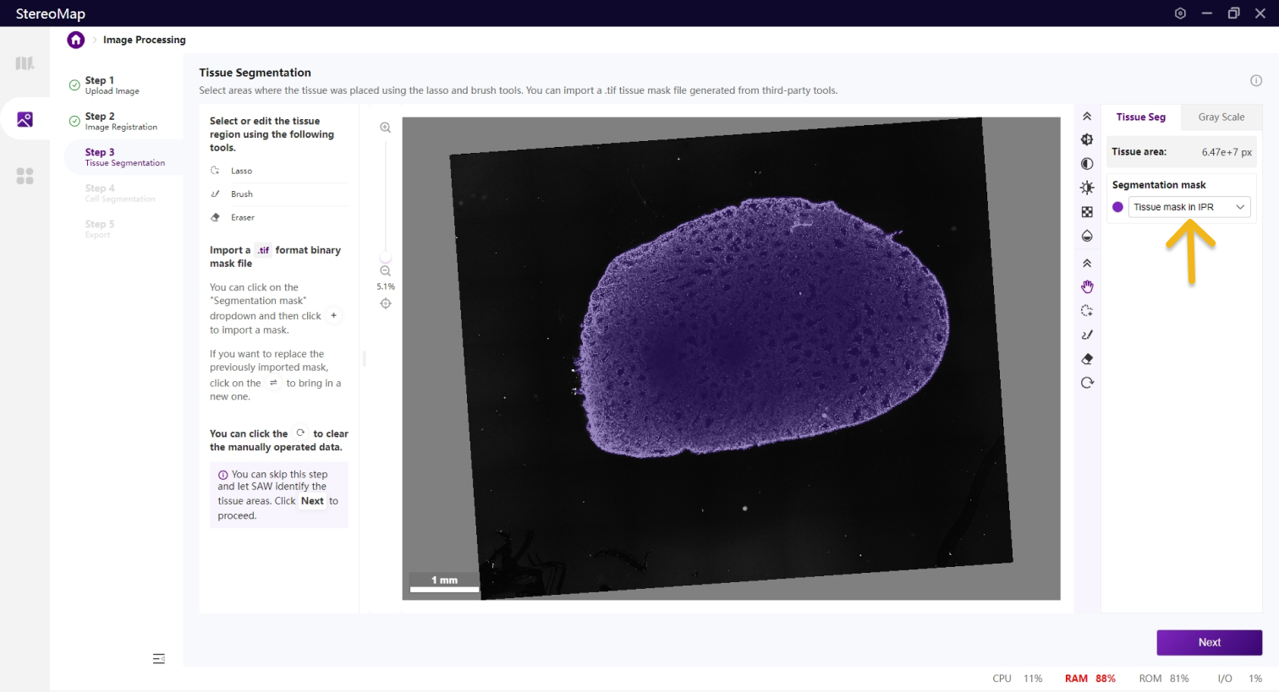The width and height of the screenshot is (1279, 692).
Task: Open the Segmentation mask dropdown
Action: tap(1188, 207)
